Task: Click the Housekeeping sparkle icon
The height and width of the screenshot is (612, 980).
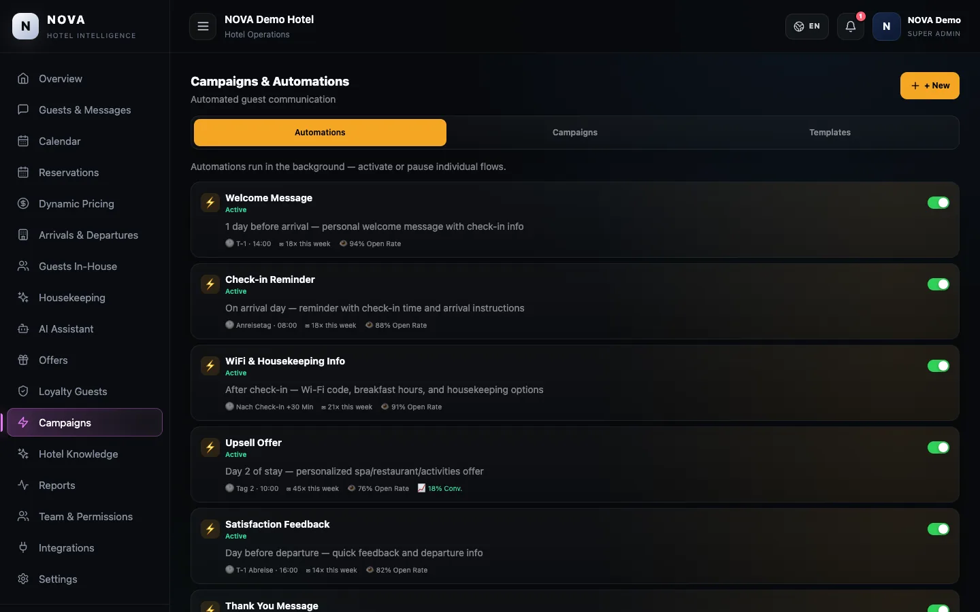Action: [x=23, y=297]
